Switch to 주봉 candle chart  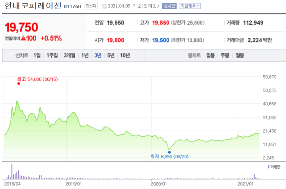click(225, 55)
